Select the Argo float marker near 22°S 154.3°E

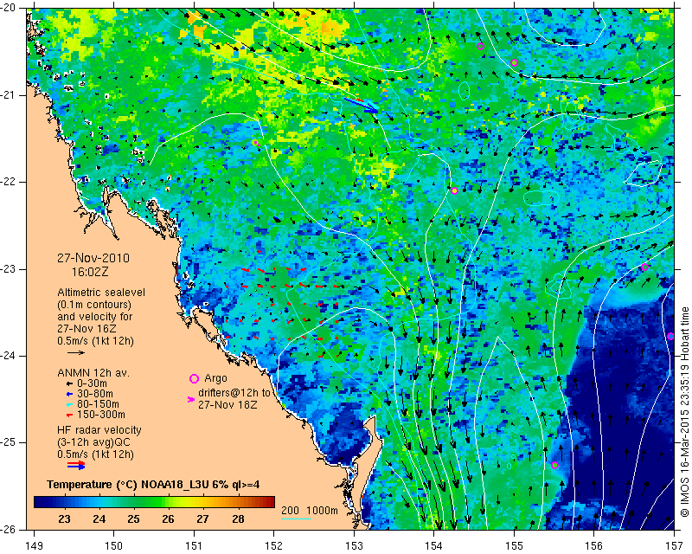455,190
